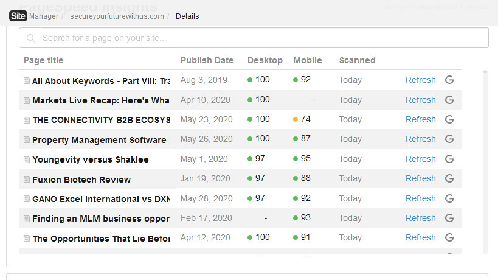Image resolution: width=498 pixels, height=280 pixels.
Task: Click the search magnifier icon
Action: [31, 38]
